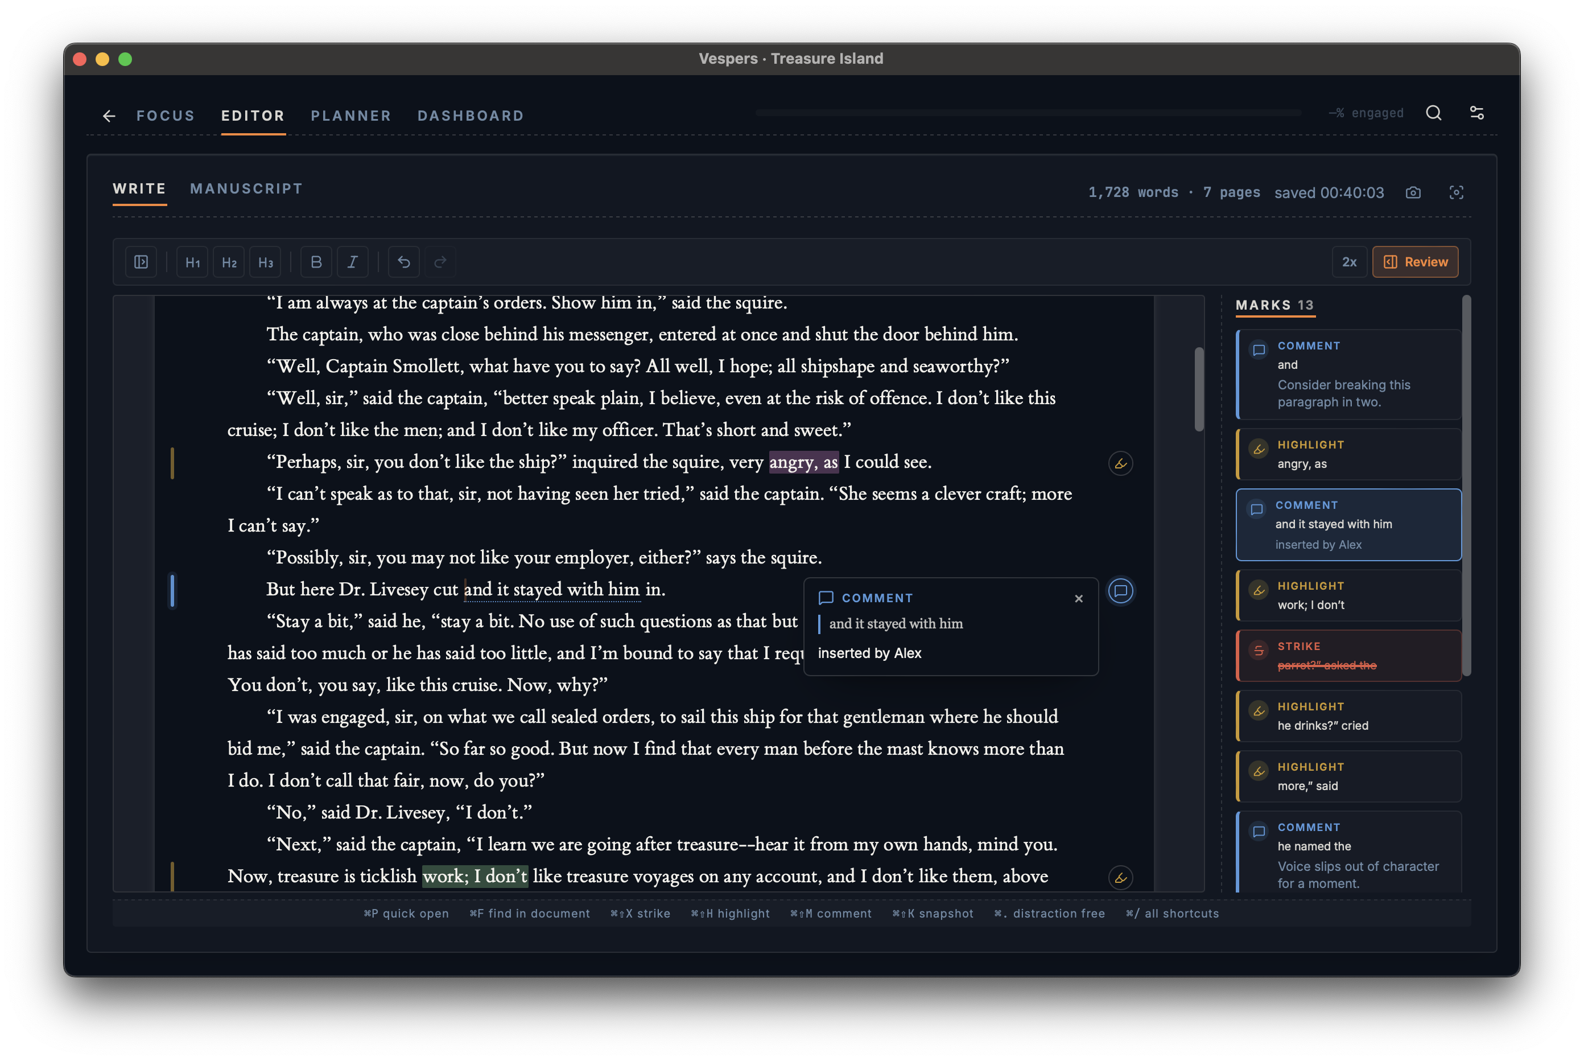
Task: Select the Write sub-tab
Action: (139, 189)
